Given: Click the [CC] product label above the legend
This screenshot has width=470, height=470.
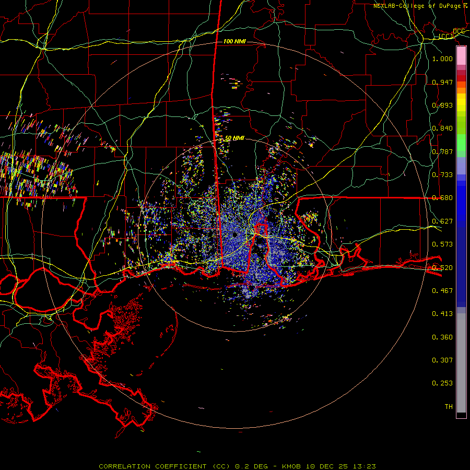Looking at the screenshot, I should pos(446,36).
